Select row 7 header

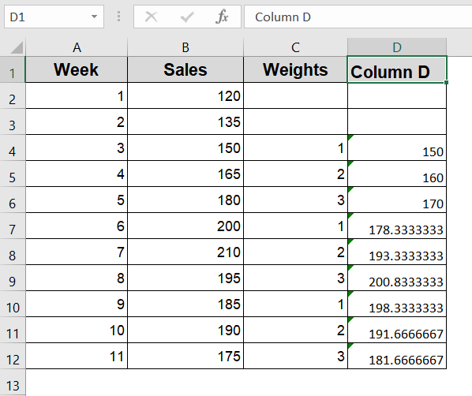tap(13, 226)
